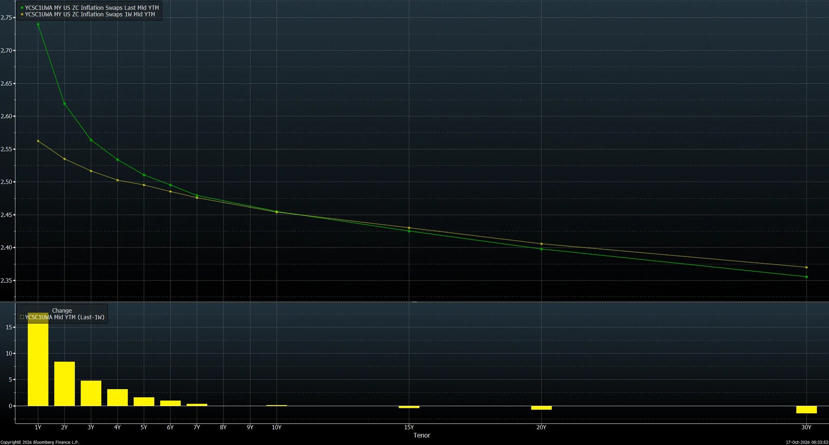Click the 5Y tenor axis label
Image resolution: width=829 pixels, height=445 pixels.
144,427
